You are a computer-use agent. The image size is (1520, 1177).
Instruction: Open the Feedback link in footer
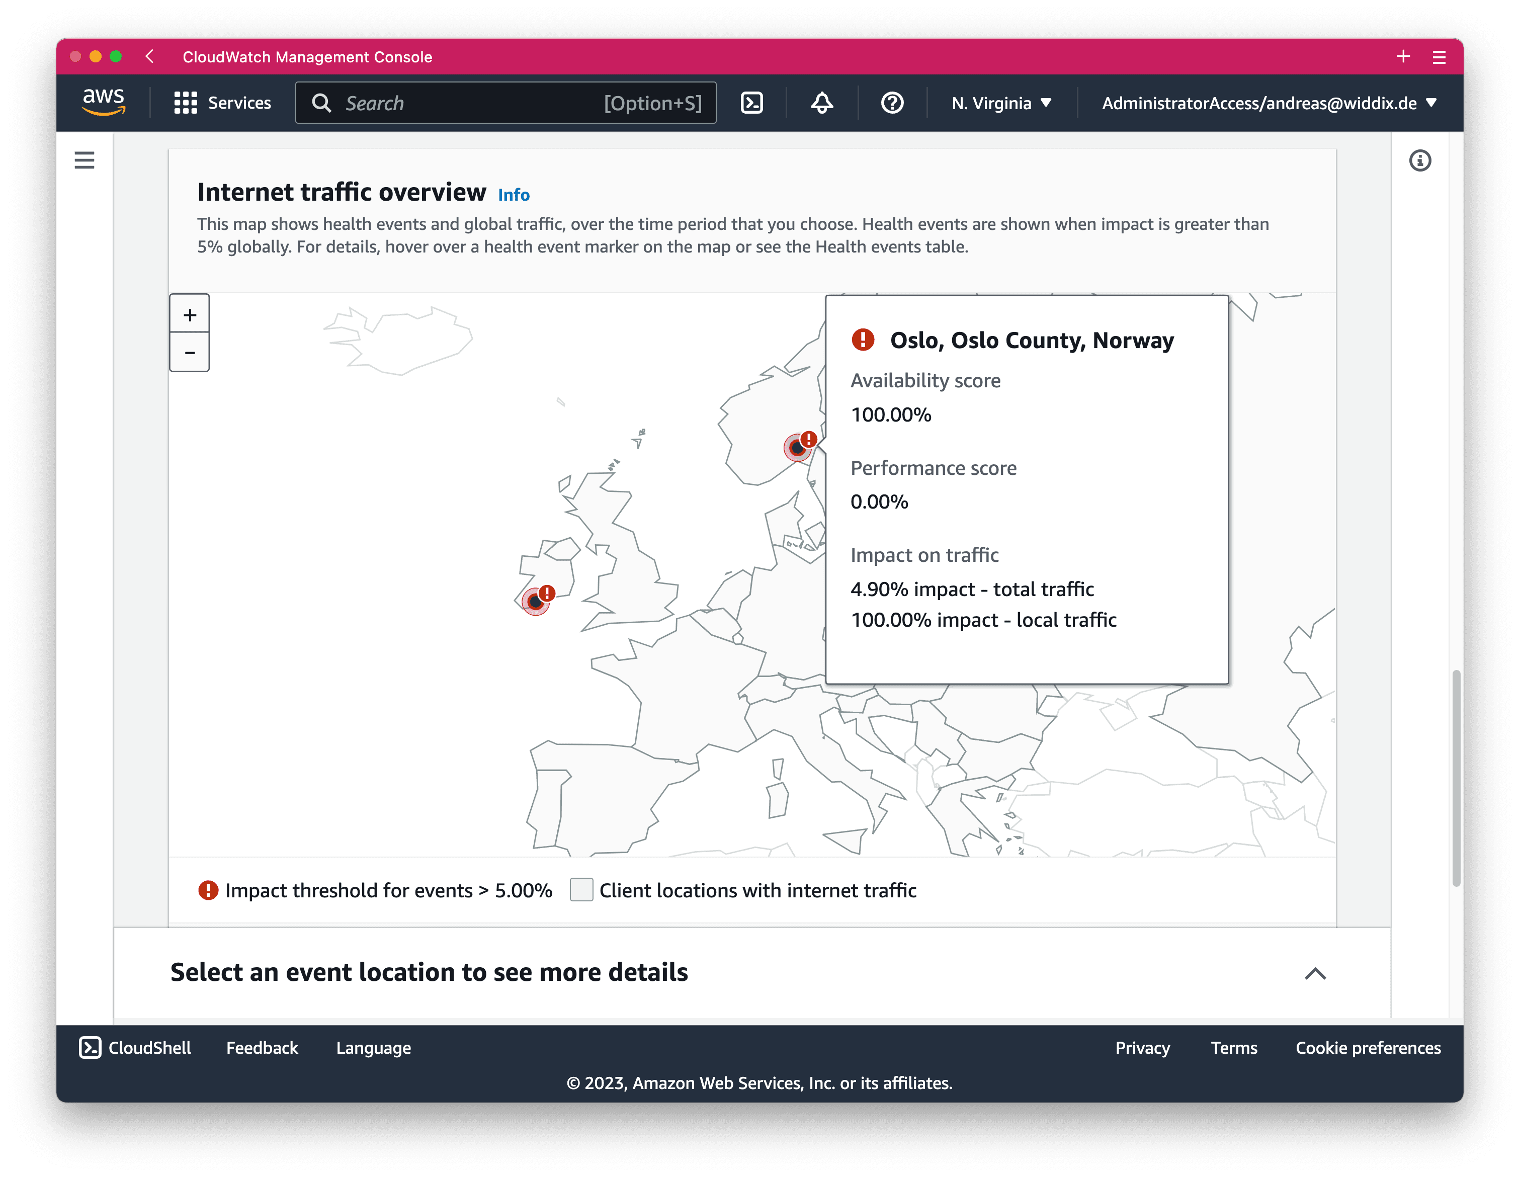(x=262, y=1048)
